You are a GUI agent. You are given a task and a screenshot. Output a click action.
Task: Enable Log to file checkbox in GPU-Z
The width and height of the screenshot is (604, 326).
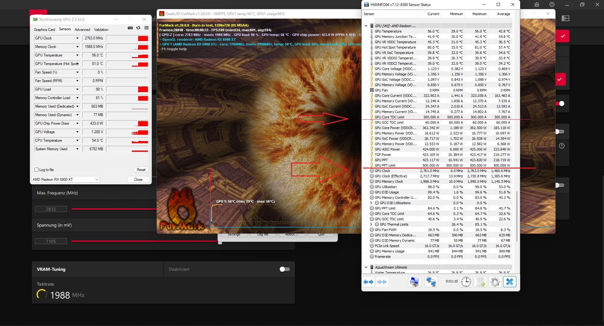tap(36, 170)
